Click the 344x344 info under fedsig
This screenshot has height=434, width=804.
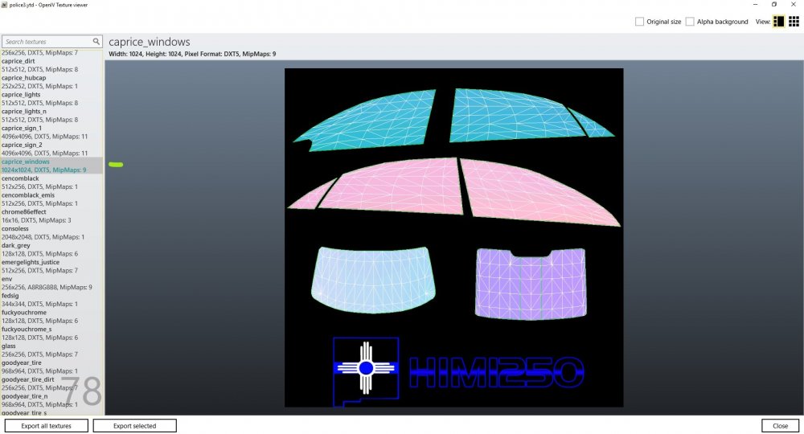coord(39,304)
